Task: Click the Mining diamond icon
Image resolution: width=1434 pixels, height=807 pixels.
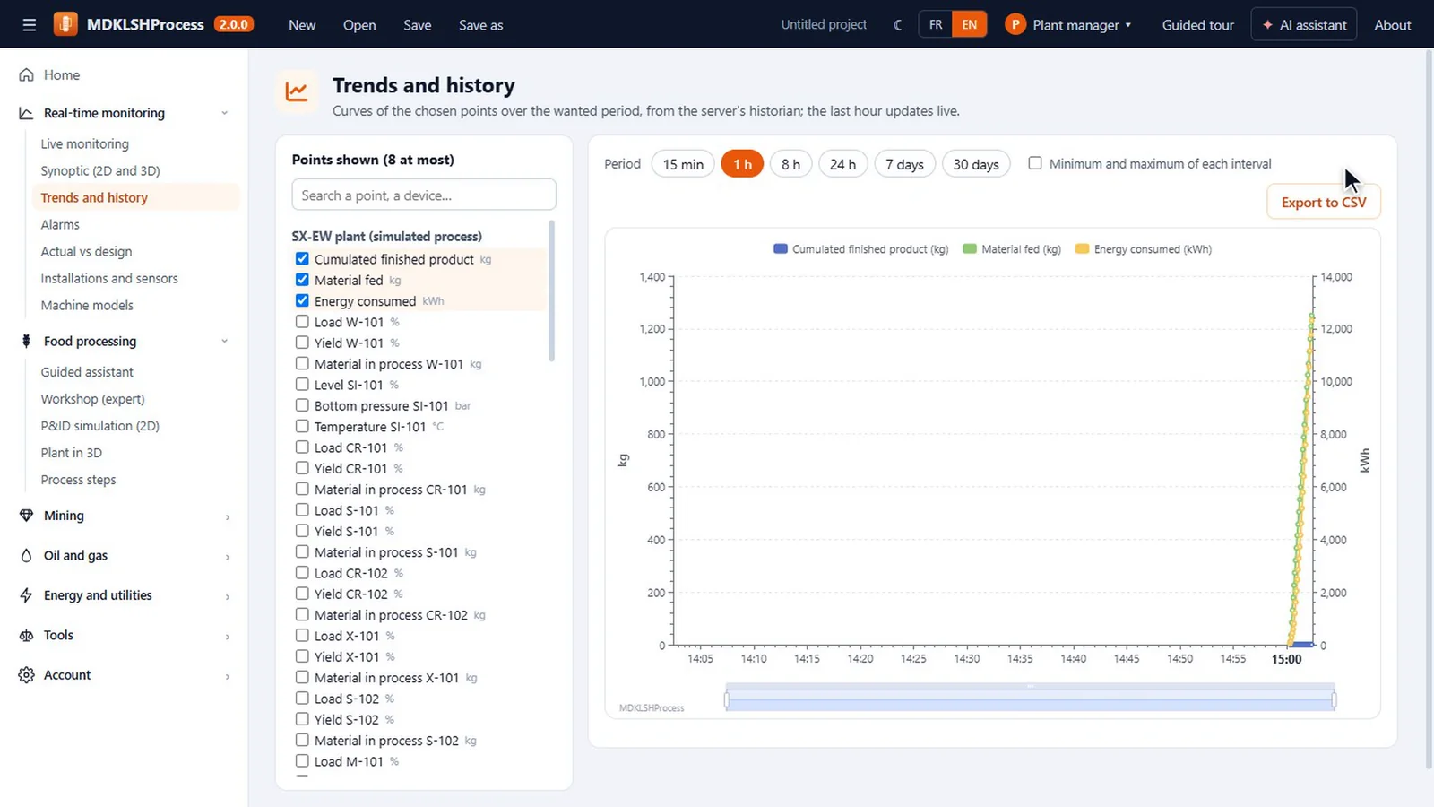Action: (27, 516)
